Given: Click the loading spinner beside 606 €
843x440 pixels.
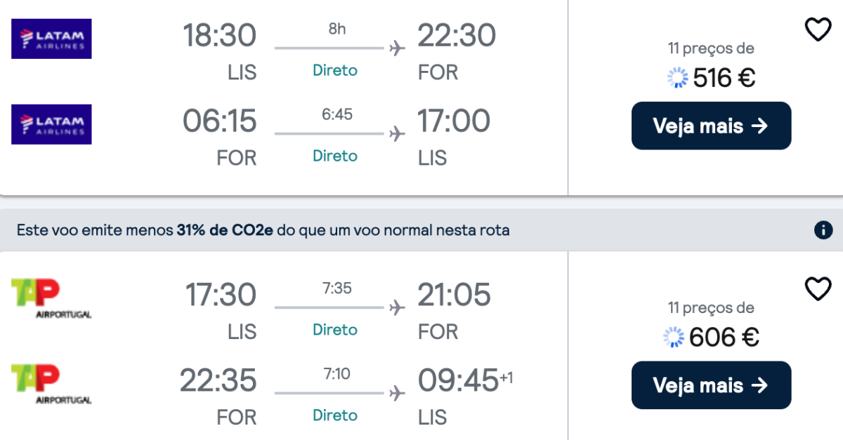Looking at the screenshot, I should click(674, 338).
